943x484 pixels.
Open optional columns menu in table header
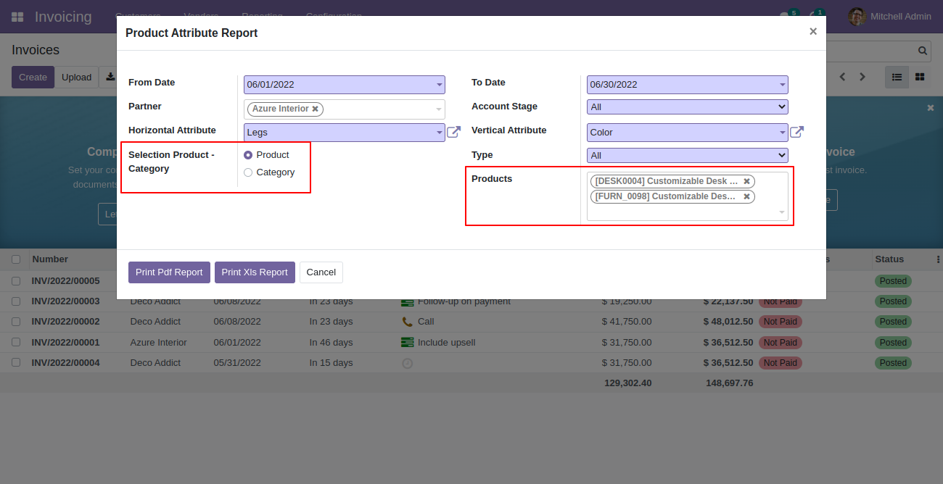point(938,259)
